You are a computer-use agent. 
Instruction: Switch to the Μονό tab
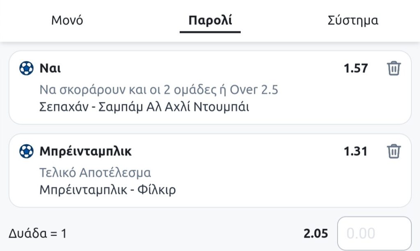[x=67, y=21]
